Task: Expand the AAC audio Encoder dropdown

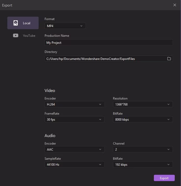Action: [x=74, y=149]
